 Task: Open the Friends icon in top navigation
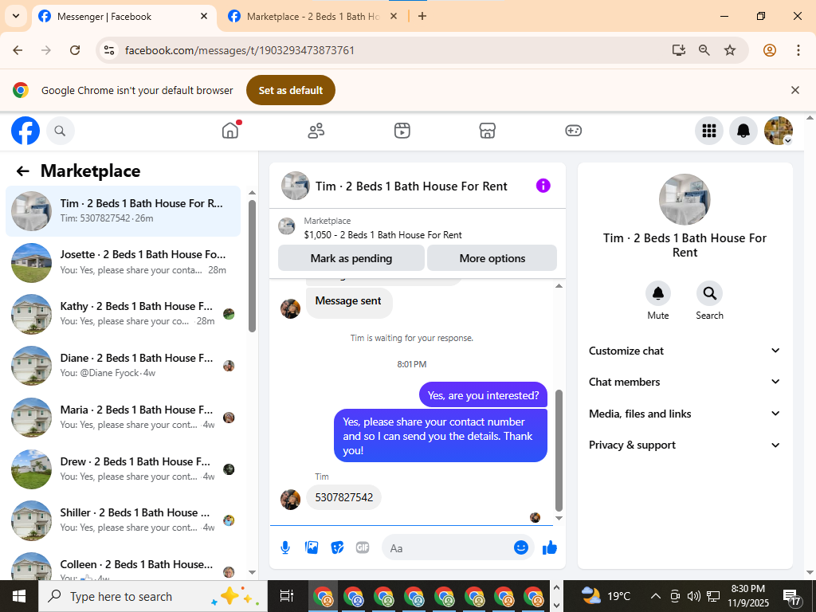316,131
